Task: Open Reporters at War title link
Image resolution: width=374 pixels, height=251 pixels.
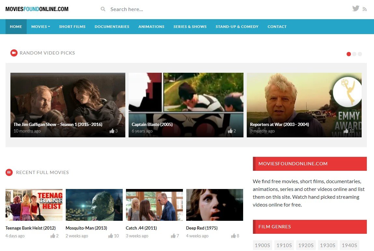Action: click(279, 124)
